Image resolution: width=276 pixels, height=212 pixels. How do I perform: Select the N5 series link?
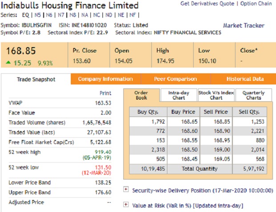[39, 15]
